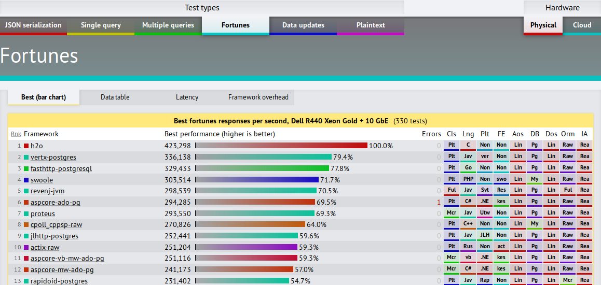Open the JSON serialization test tab
601x285 pixels.
pyautogui.click(x=33, y=25)
